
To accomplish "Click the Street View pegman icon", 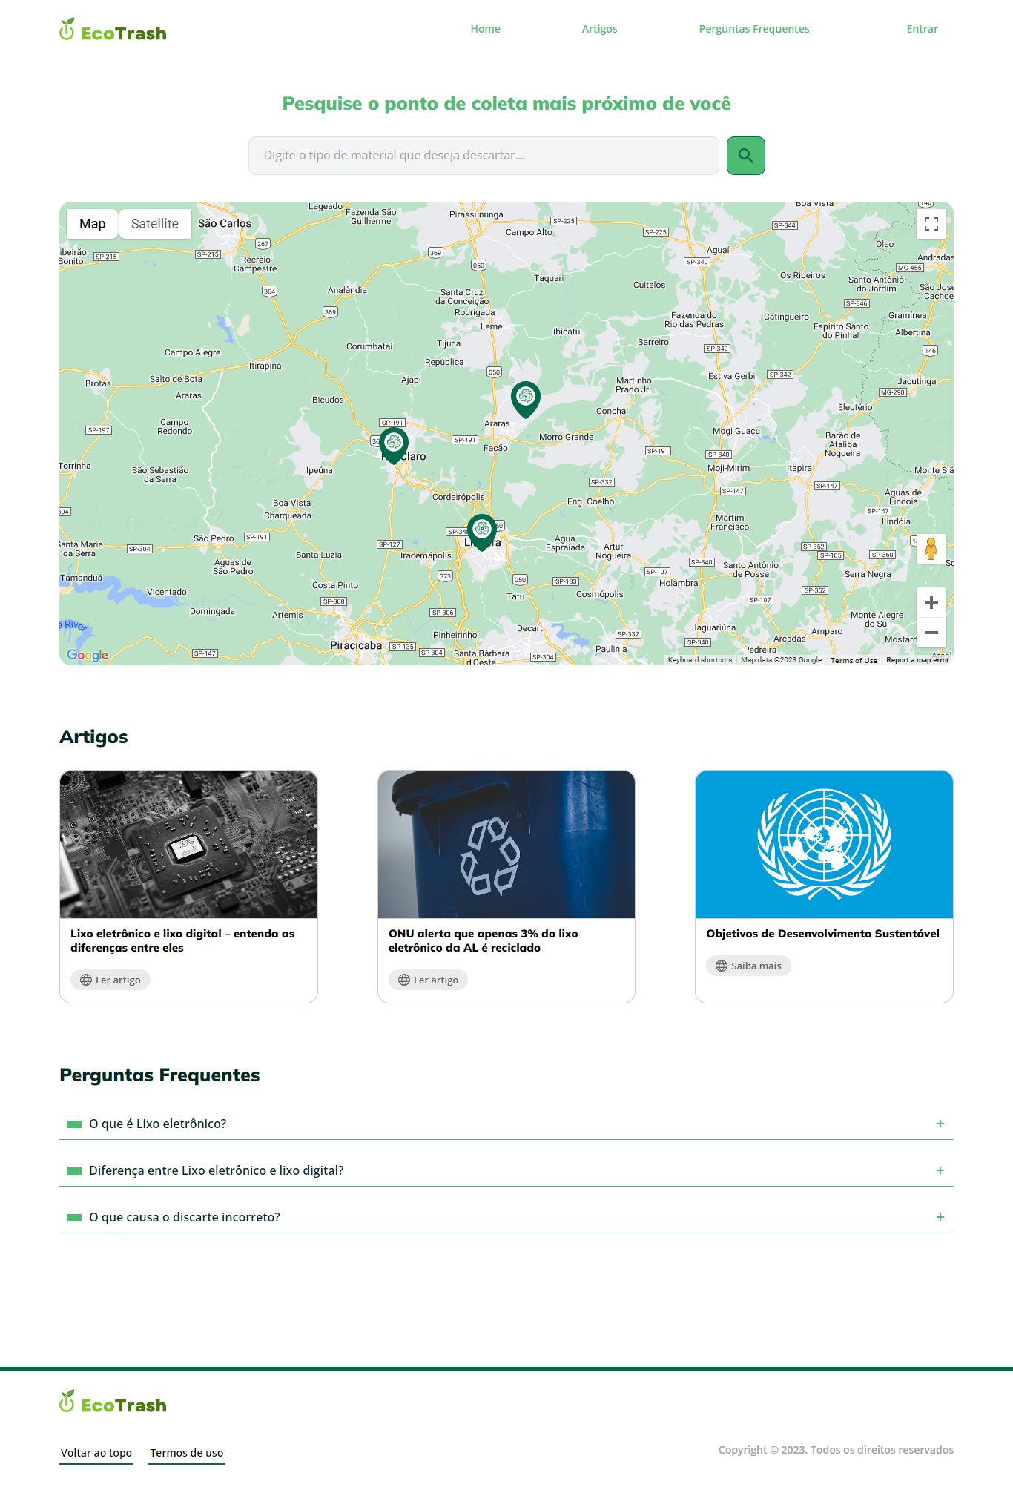I will (931, 549).
